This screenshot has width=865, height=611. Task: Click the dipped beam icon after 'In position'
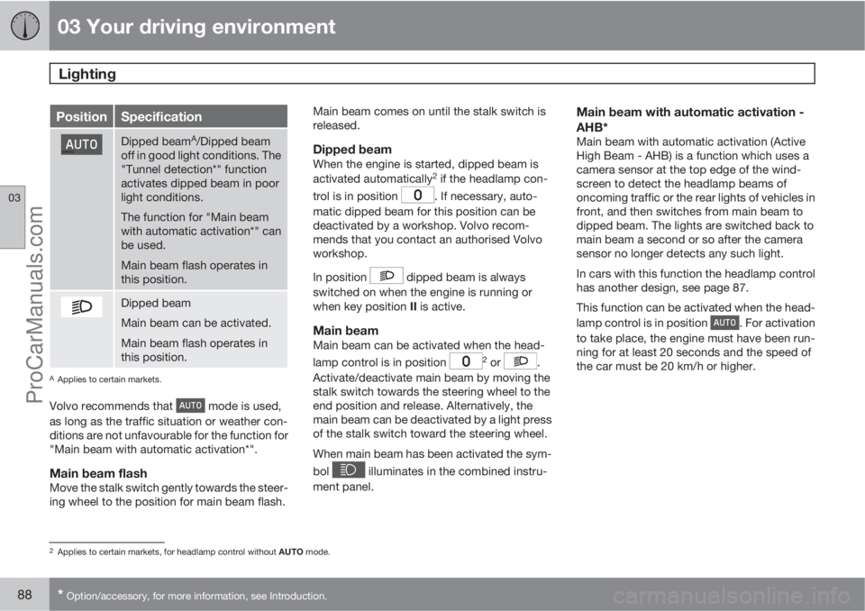point(387,276)
